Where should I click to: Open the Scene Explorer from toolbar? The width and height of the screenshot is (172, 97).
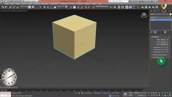(119, 7)
